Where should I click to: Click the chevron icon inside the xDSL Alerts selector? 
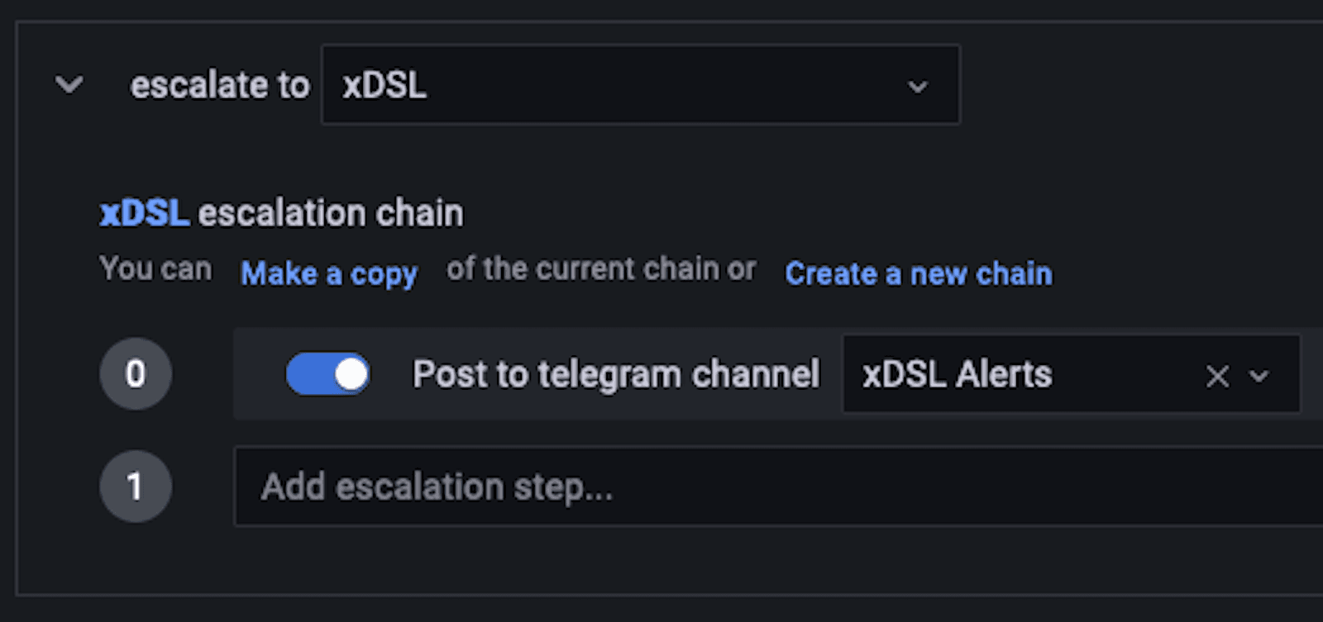(x=1259, y=377)
